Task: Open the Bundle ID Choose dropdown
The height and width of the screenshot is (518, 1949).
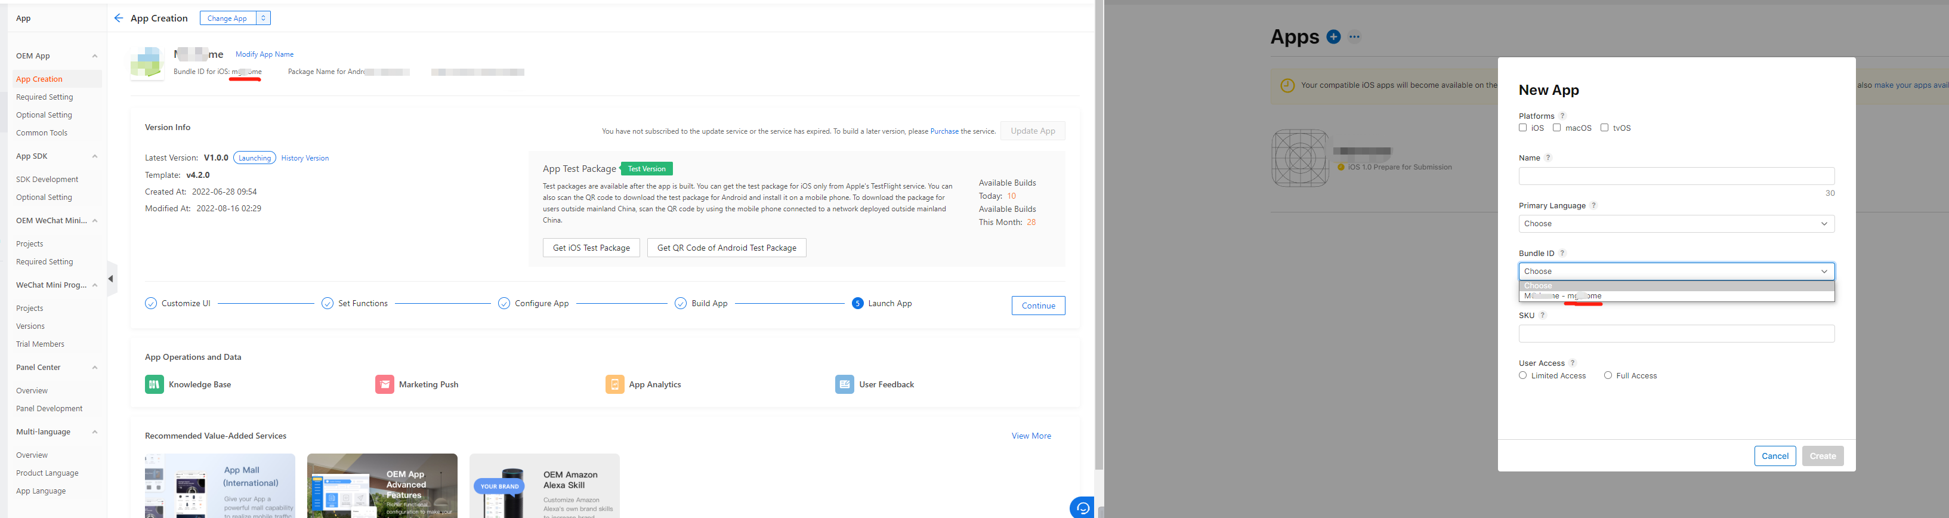Action: pos(1676,271)
